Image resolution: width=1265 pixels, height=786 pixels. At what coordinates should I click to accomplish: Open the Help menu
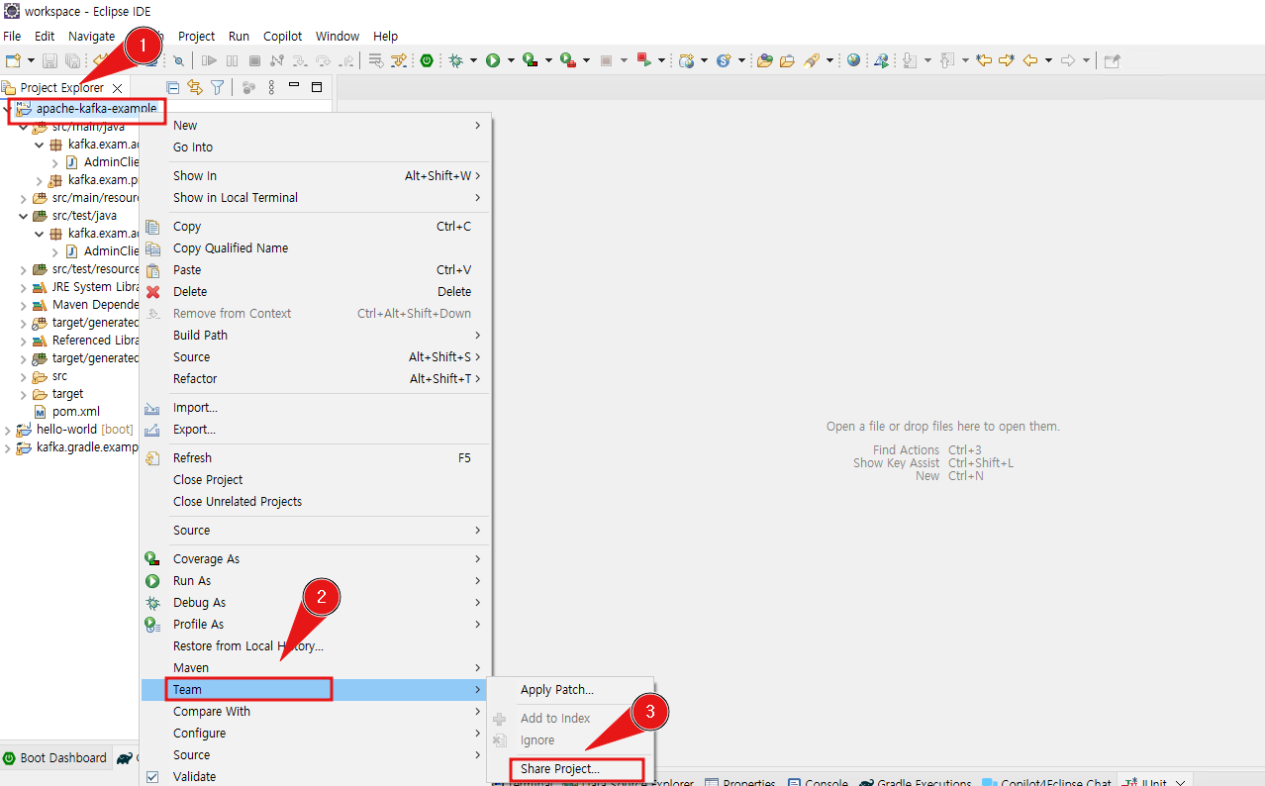(x=385, y=36)
